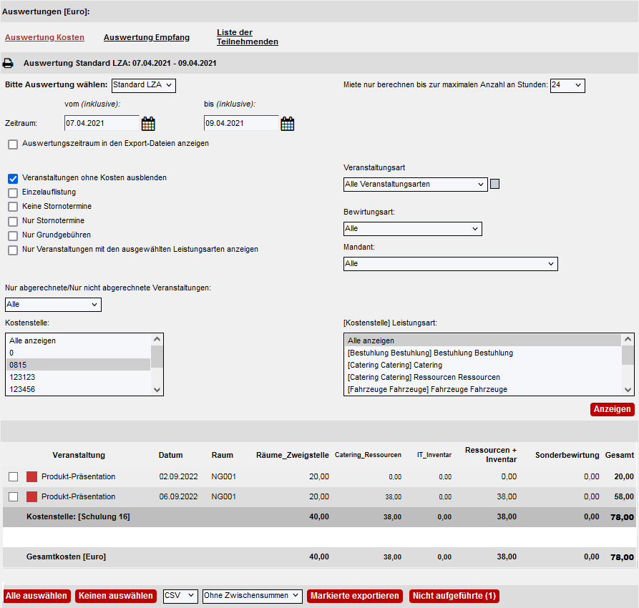The image size is (639, 608).
Task: Open the Standard LZA Auswertung dropdown
Action: (143, 85)
